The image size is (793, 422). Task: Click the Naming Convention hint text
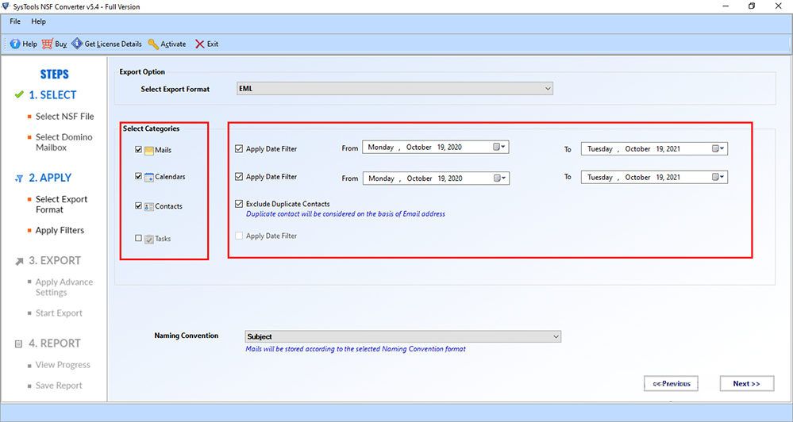pos(356,349)
